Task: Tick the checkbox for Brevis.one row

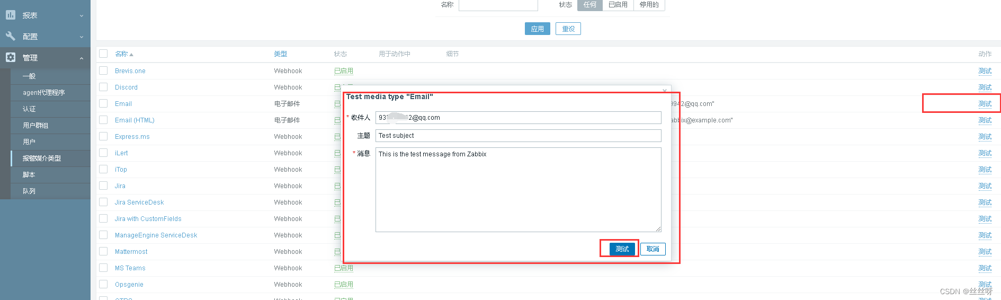Action: pyautogui.click(x=103, y=70)
